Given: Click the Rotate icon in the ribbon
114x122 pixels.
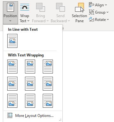Looking at the screenshot, I should (92, 19).
